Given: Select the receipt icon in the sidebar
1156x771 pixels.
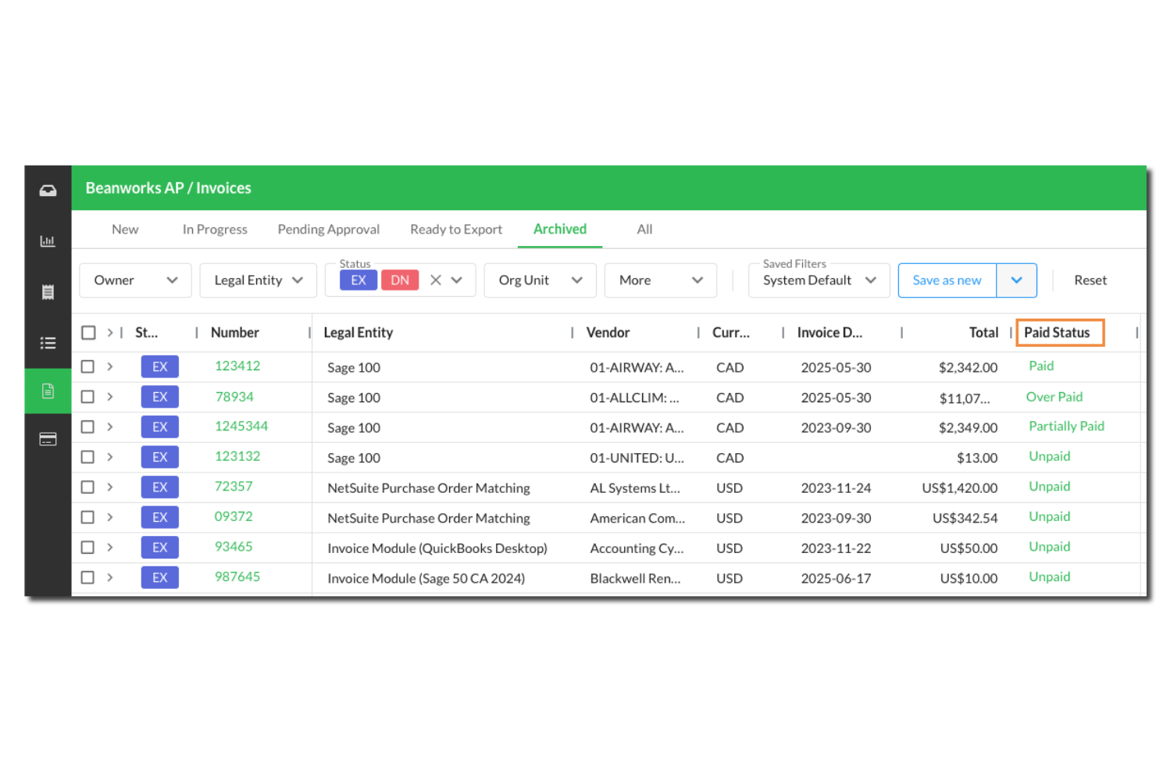Looking at the screenshot, I should pyautogui.click(x=48, y=291).
